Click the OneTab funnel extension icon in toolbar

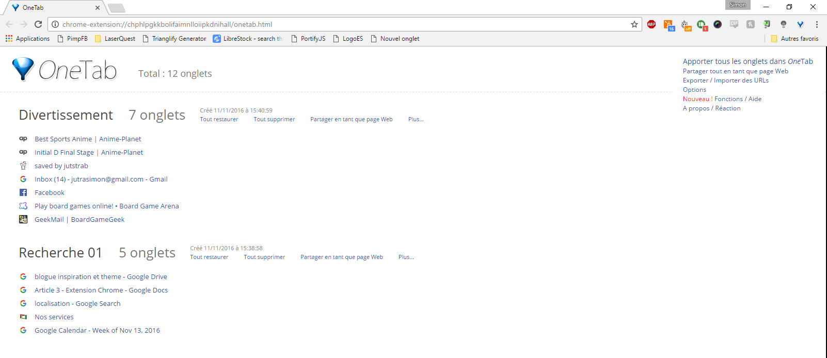tap(800, 24)
